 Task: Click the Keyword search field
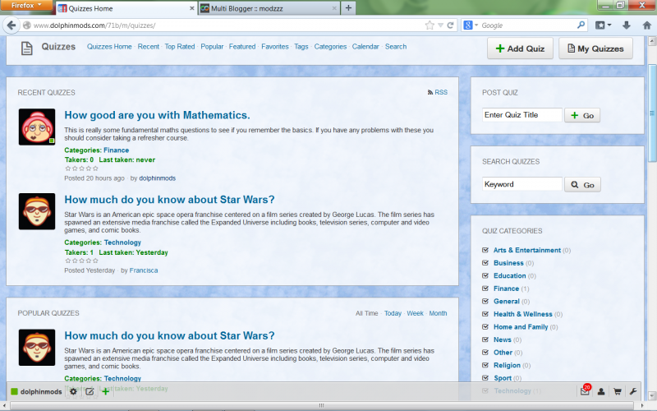point(521,184)
